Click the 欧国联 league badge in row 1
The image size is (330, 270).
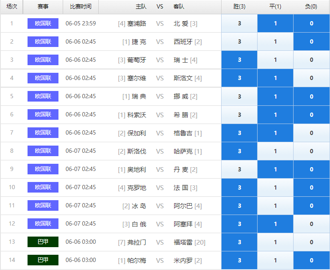(x=43, y=23)
